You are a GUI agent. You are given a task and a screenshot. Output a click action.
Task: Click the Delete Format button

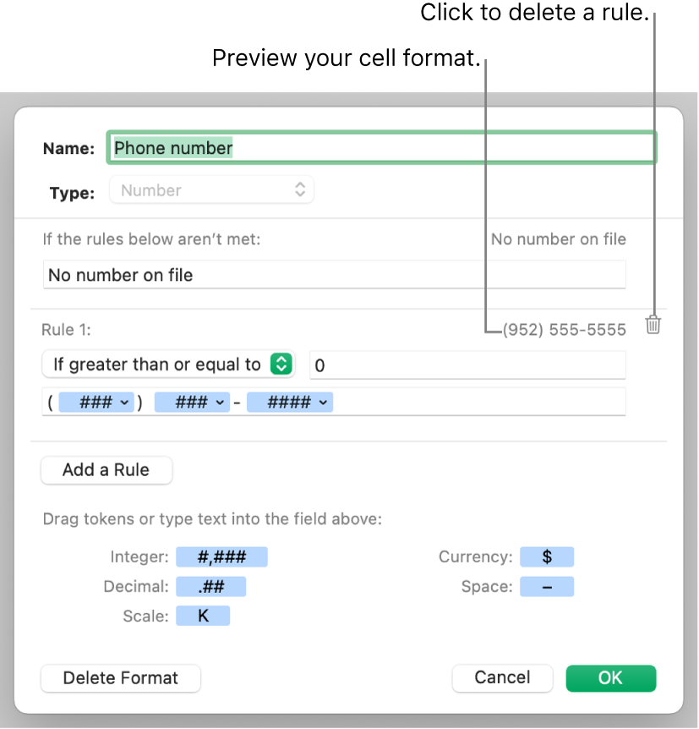(x=120, y=677)
